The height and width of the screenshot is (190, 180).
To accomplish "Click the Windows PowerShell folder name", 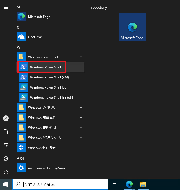I will point(43,57).
